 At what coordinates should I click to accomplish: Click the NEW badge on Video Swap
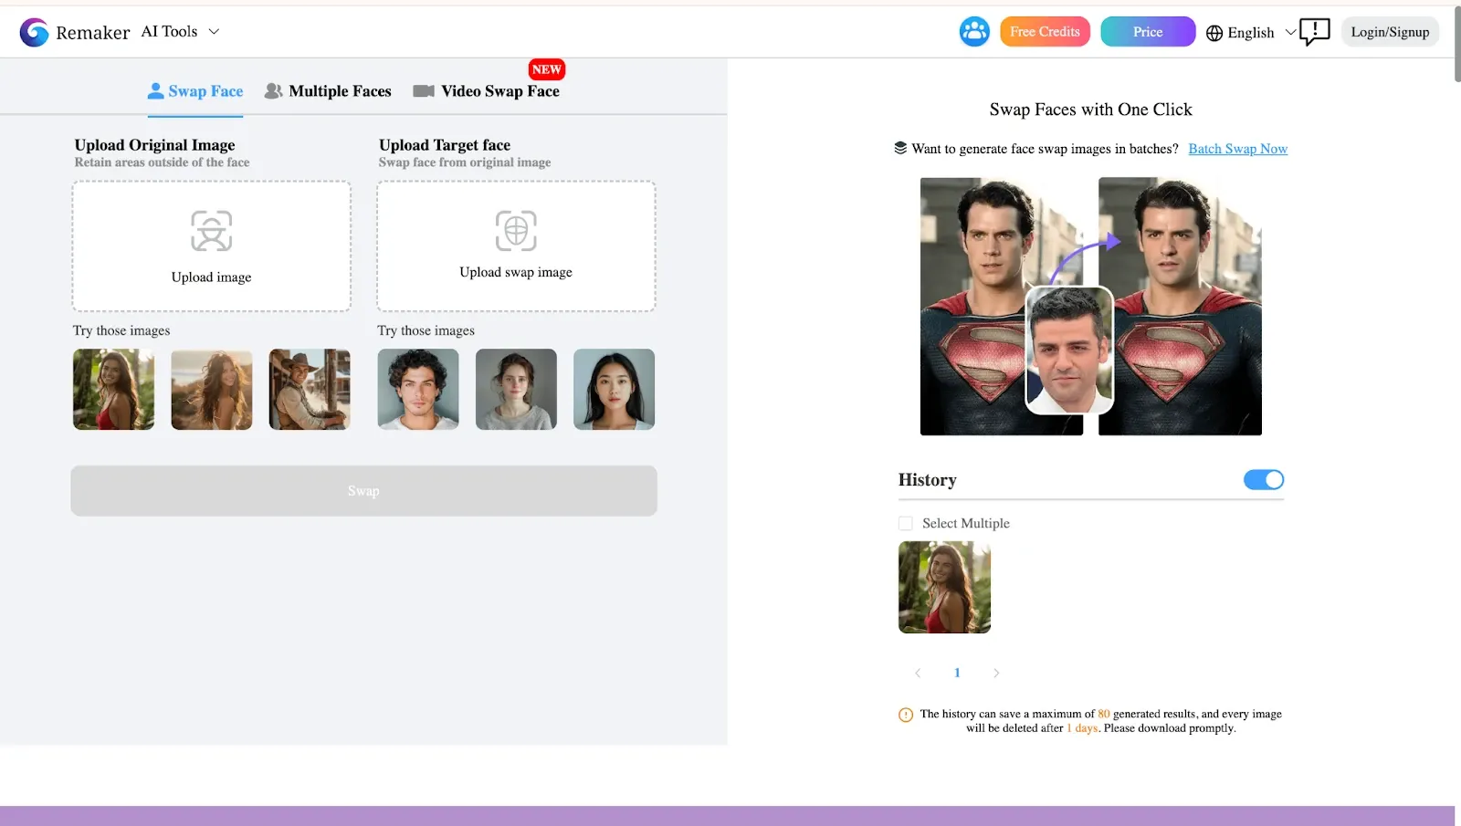[x=546, y=69]
